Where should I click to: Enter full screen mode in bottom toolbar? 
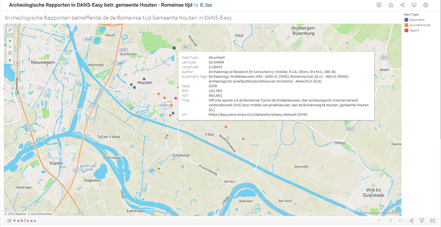(433, 220)
